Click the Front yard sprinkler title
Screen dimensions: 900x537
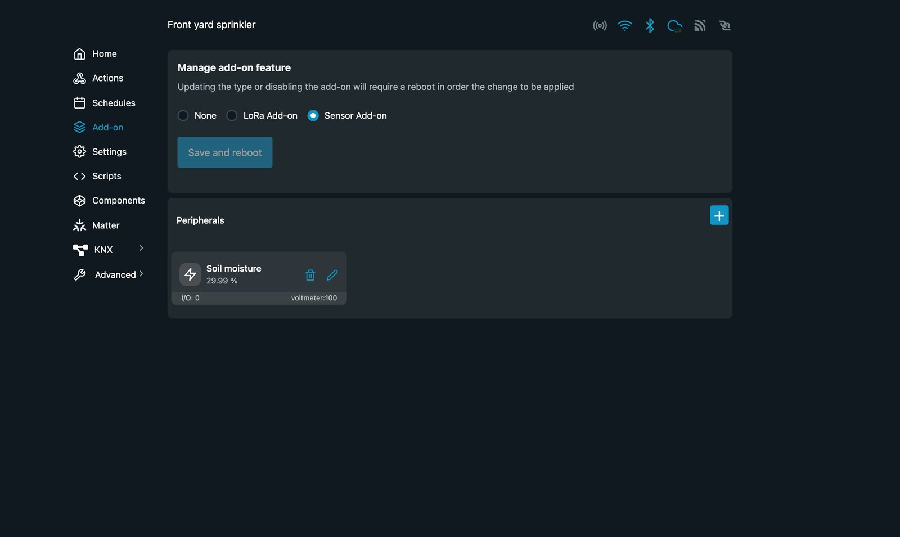pyautogui.click(x=211, y=25)
